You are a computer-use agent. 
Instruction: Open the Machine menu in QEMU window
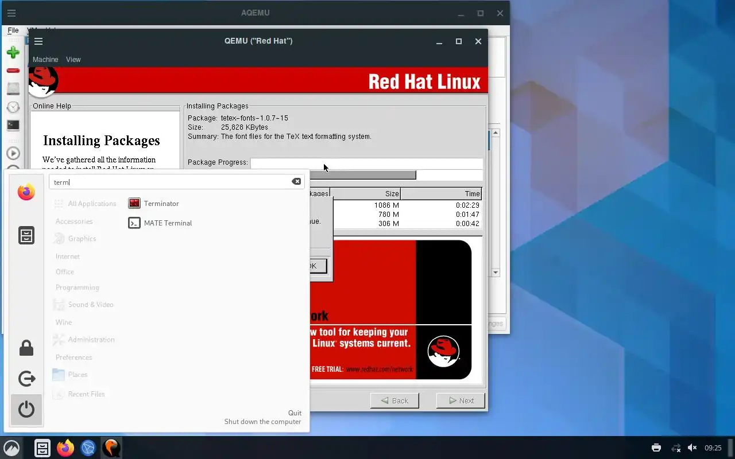(45, 60)
